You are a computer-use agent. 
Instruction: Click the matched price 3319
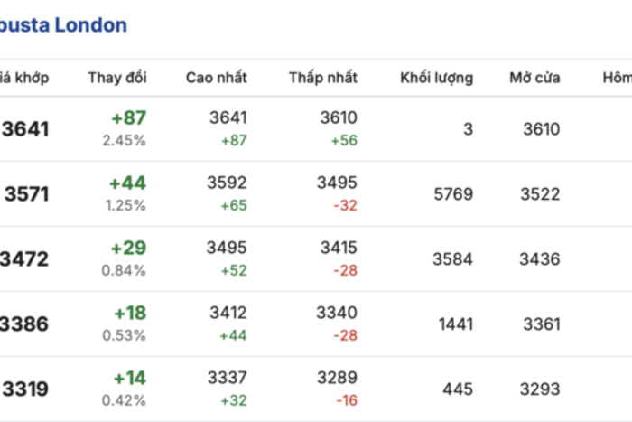tap(26, 389)
